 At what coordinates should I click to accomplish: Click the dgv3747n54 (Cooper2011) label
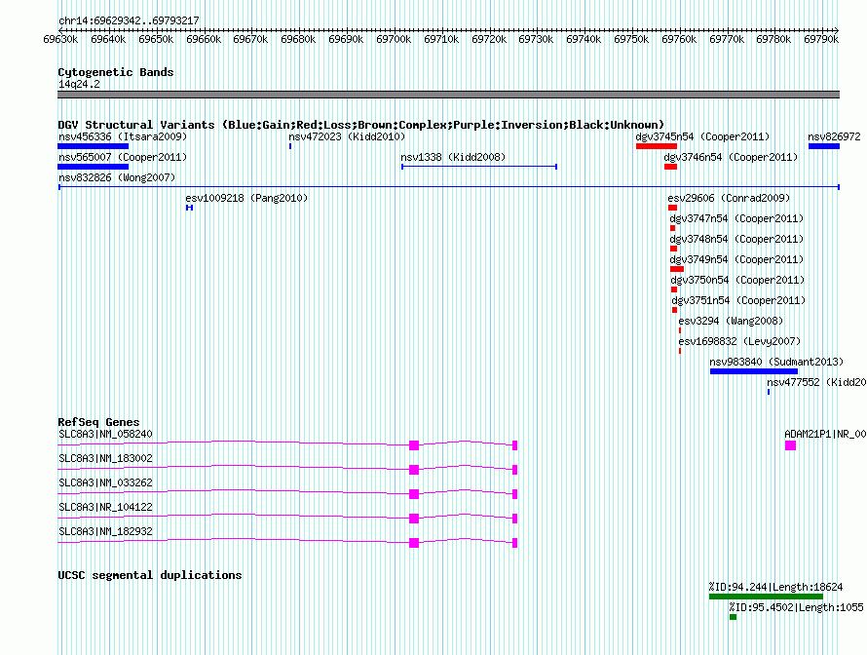[736, 218]
